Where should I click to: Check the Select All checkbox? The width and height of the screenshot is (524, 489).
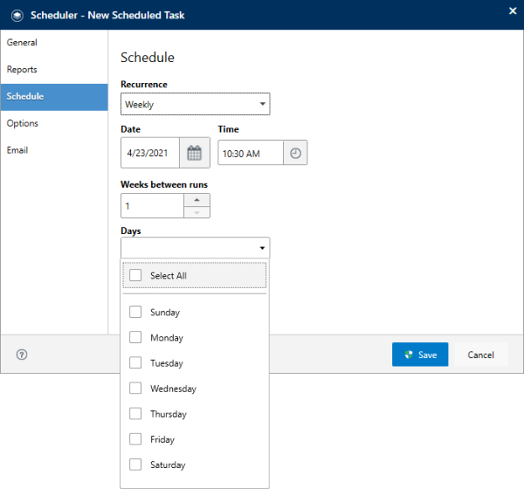tap(135, 275)
